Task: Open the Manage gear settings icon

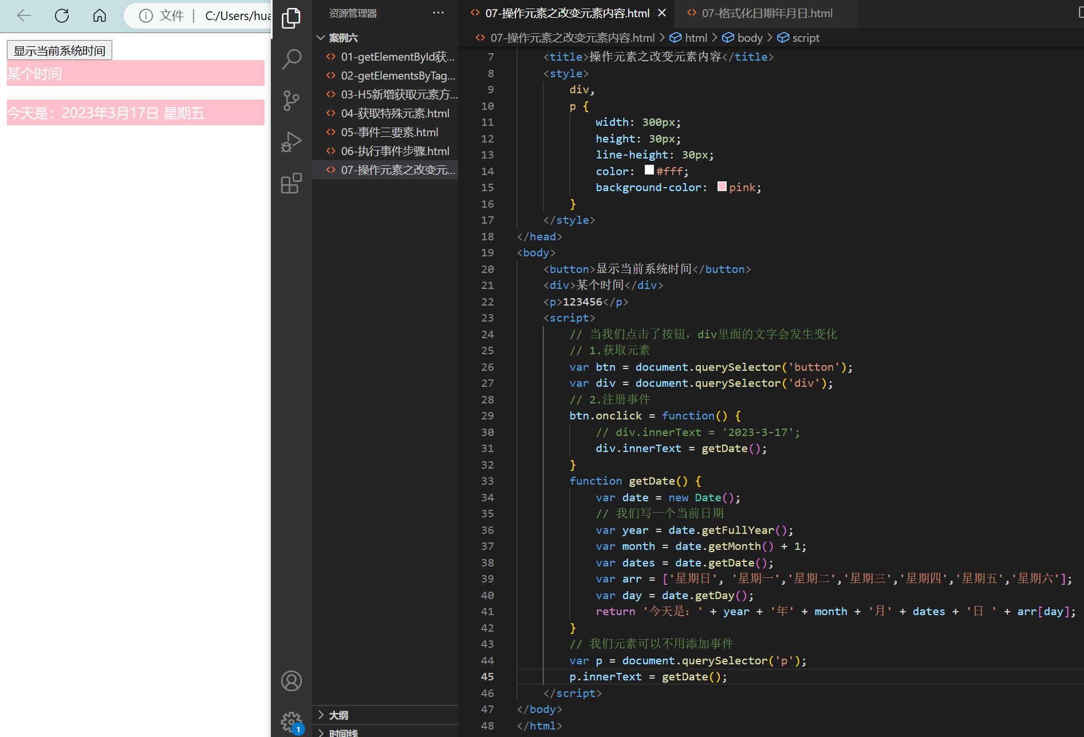Action: (x=291, y=722)
